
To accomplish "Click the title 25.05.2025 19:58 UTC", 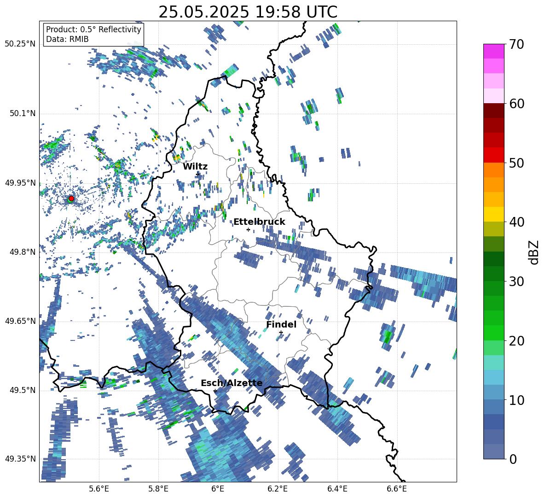I will point(248,12).
